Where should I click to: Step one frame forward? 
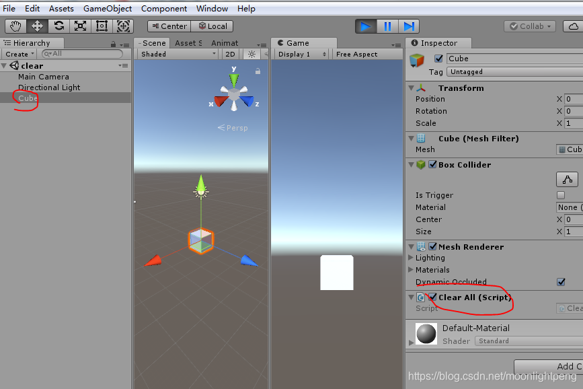409,26
